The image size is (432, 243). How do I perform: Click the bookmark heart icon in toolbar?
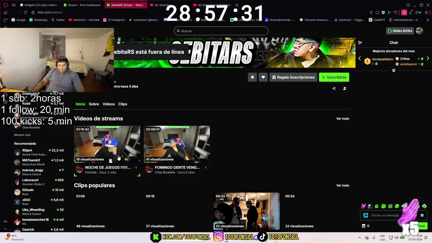pyautogui.click(x=396, y=12)
